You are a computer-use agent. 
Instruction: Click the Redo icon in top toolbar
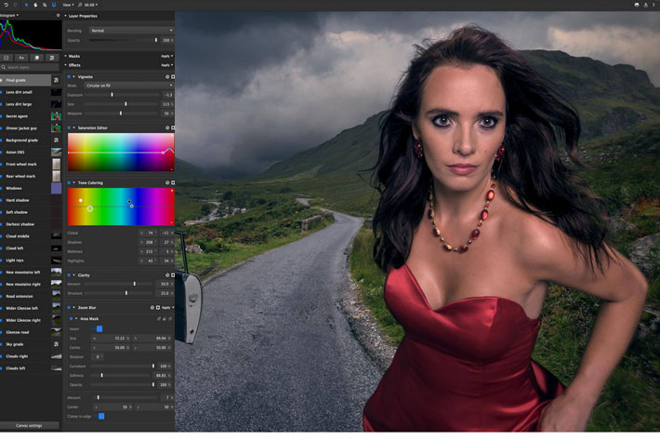[16, 5]
